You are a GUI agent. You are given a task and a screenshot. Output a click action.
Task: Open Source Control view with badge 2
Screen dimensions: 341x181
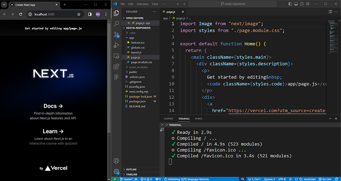coord(116,34)
